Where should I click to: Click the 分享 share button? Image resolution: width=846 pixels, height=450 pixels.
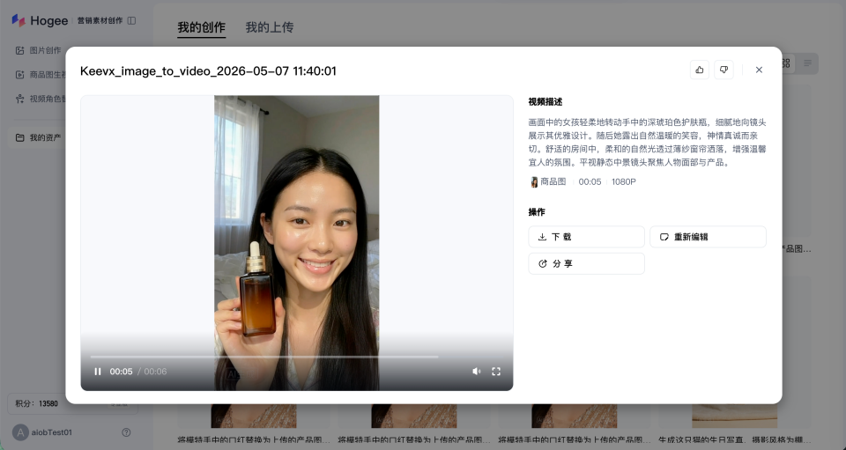587,263
